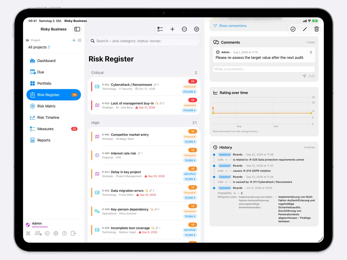Open Reports
Viewport: 347px width, 260px height.
point(53,140)
